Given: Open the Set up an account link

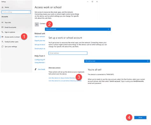Looking at the screenshot, I should 40,45.
